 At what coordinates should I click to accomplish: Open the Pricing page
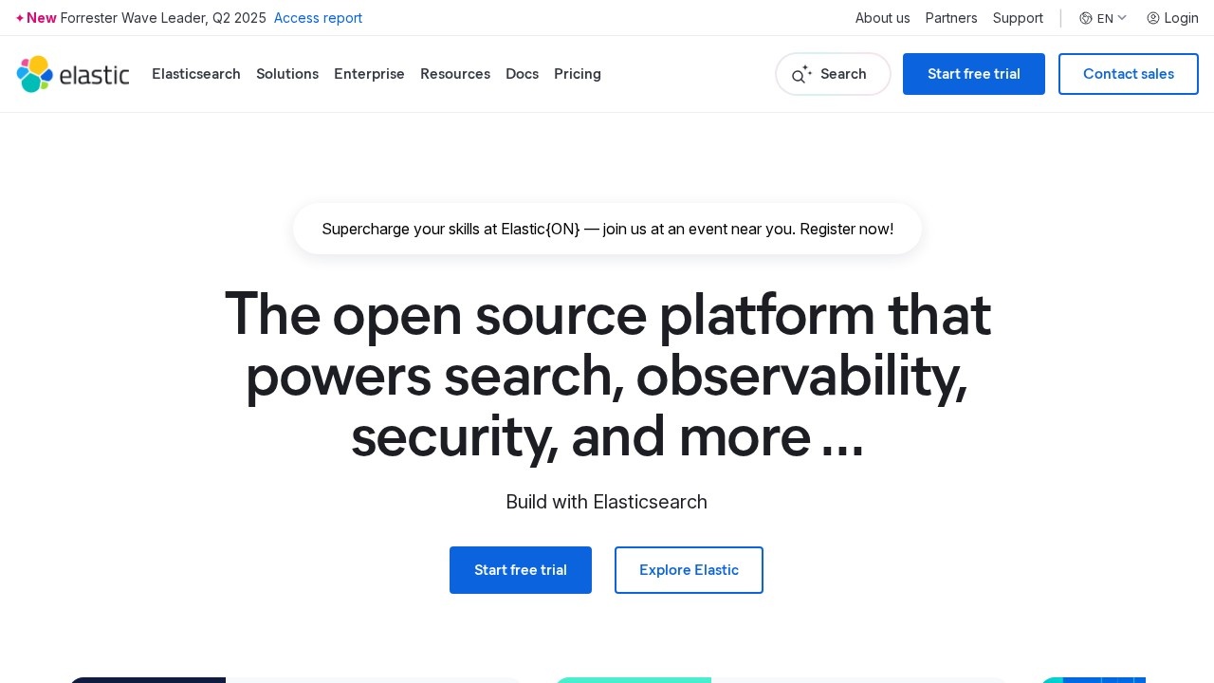(x=578, y=74)
